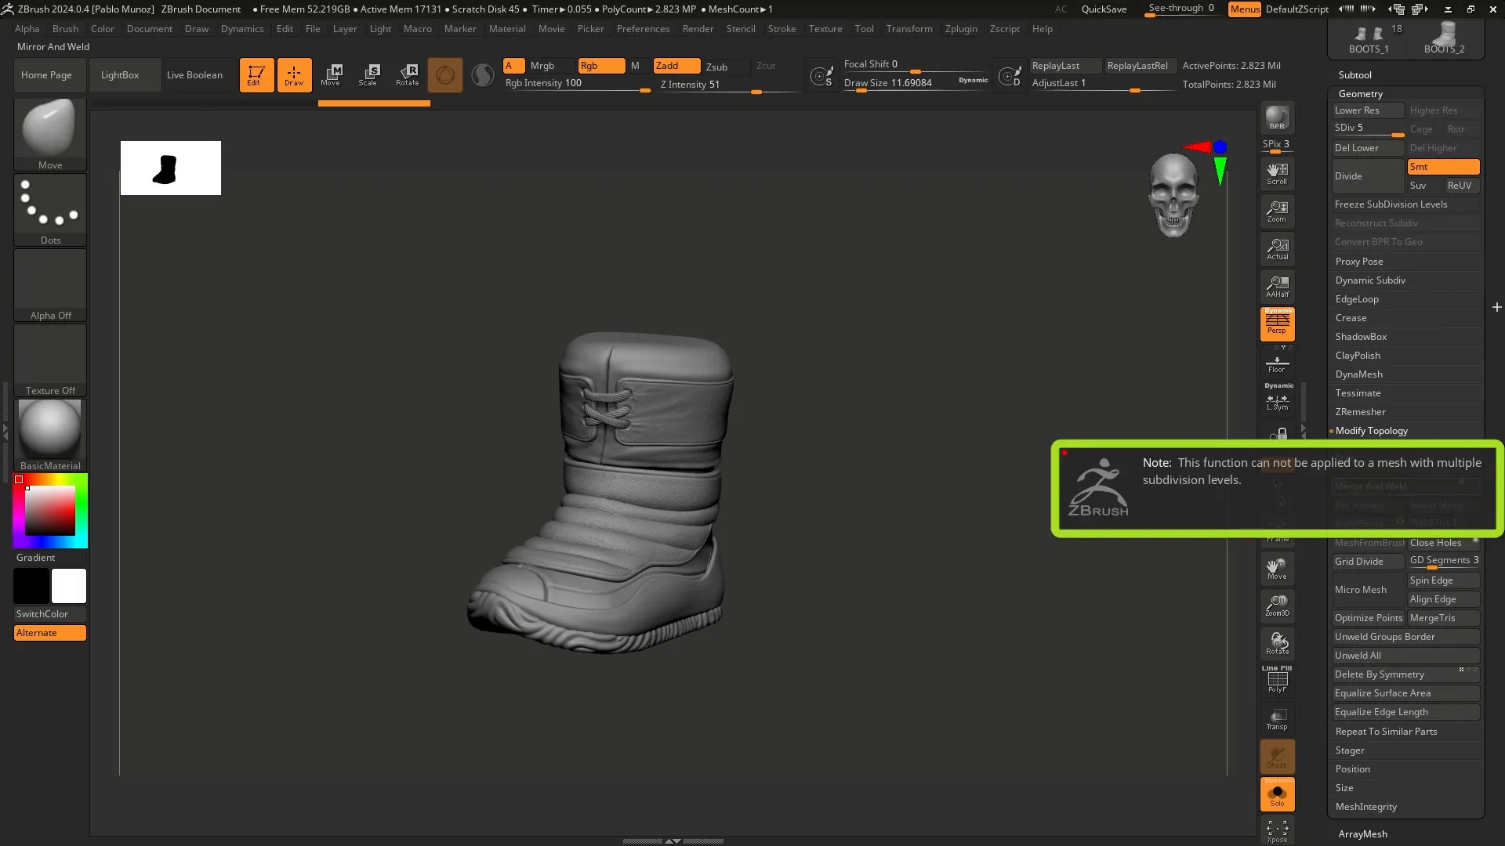The height and width of the screenshot is (846, 1505).
Task: Adjust the Draw Size slider
Action: coord(915,84)
